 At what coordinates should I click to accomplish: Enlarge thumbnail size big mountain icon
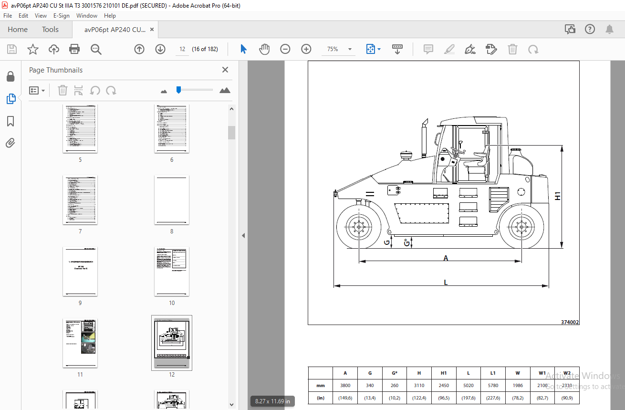tap(225, 90)
